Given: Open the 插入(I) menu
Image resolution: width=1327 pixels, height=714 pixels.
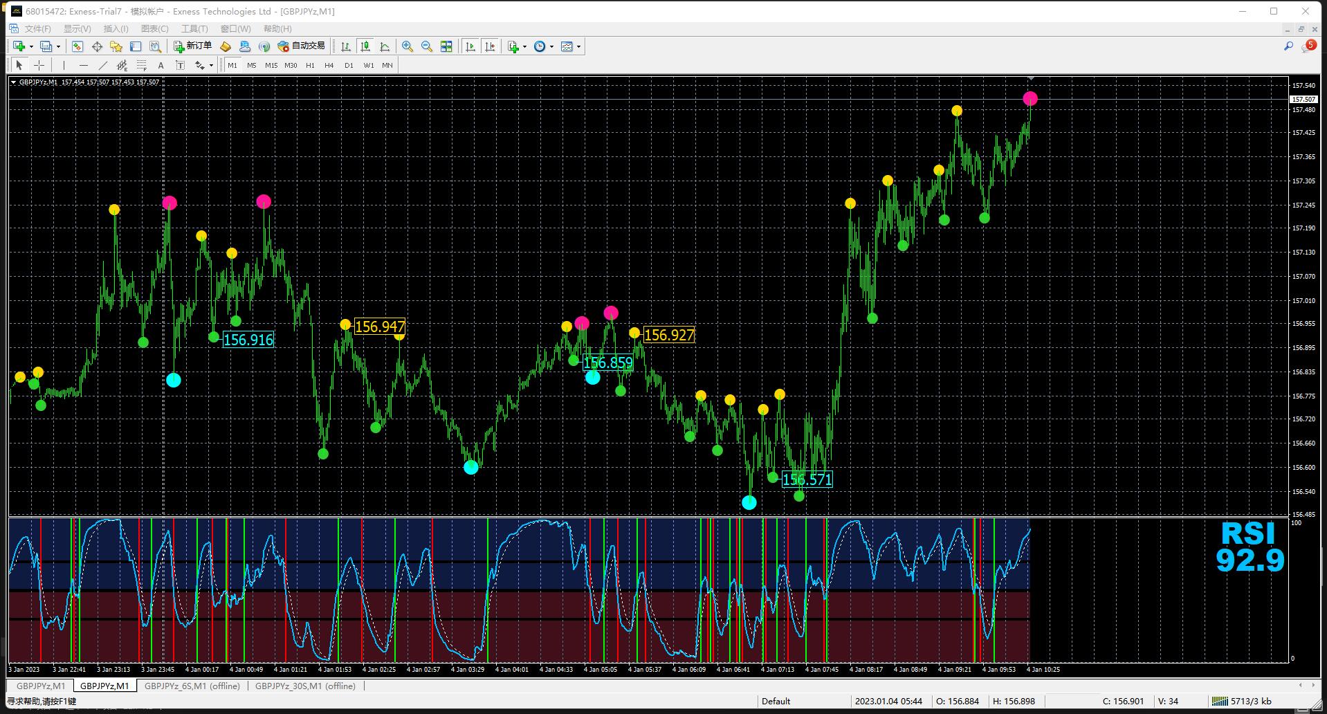Looking at the screenshot, I should 116,28.
